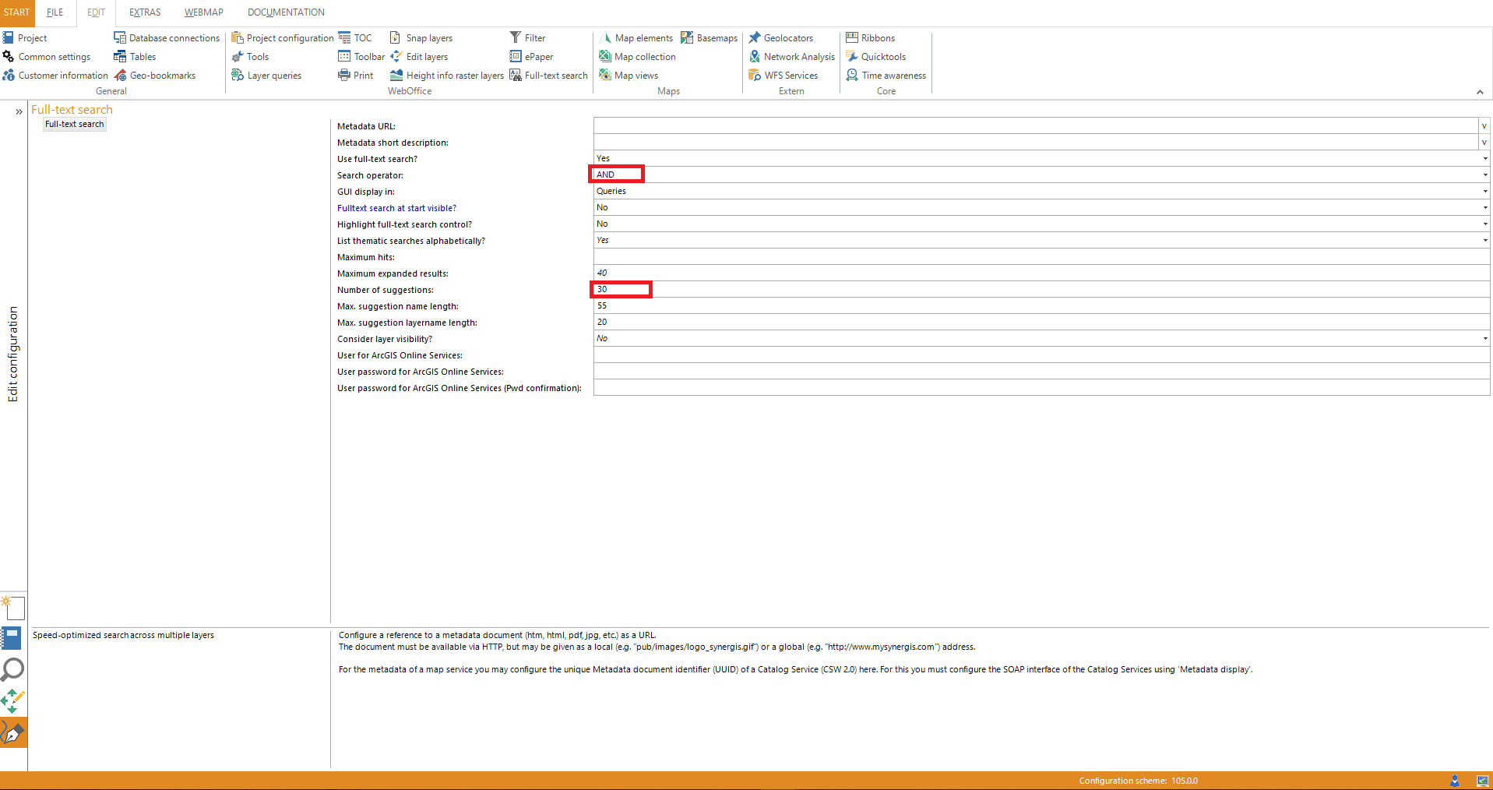
Task: Select the search magnifier in the left sidebar
Action: (x=12, y=669)
